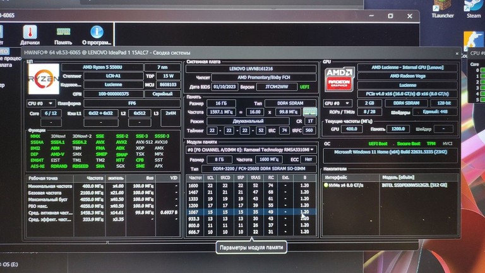The image size is (485, 273).
Task: Select the 800.0 MHz timing row
Action: [x=251, y=225]
